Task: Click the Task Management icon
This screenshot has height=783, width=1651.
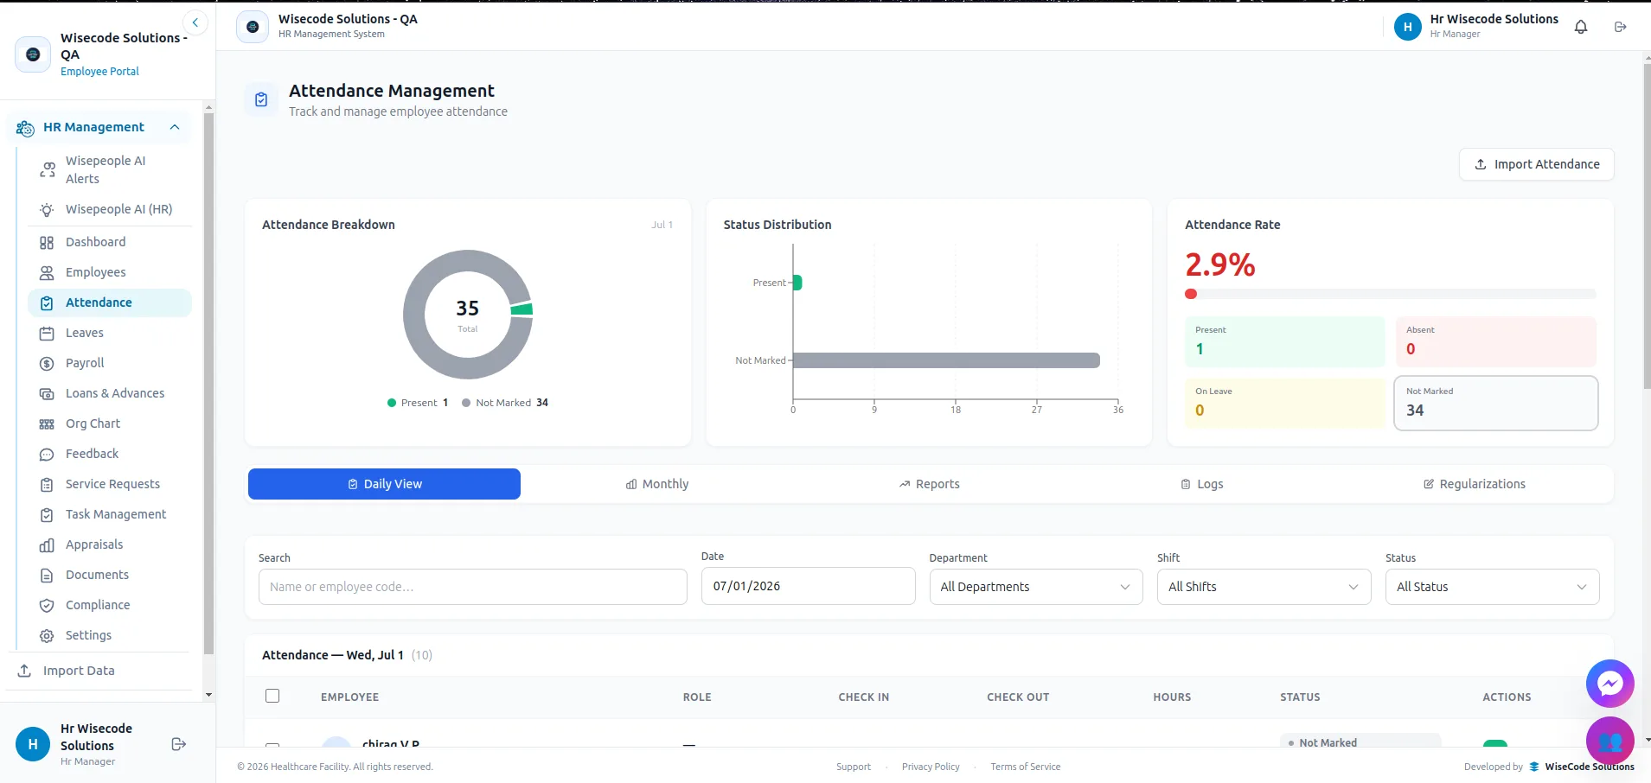Action: click(x=47, y=515)
